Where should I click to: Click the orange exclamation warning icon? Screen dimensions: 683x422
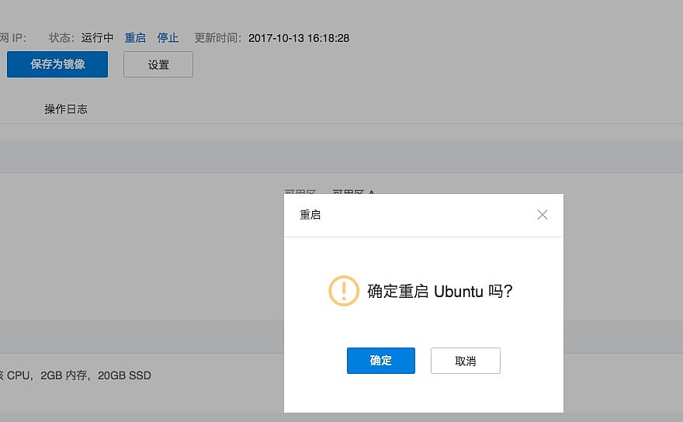(344, 291)
